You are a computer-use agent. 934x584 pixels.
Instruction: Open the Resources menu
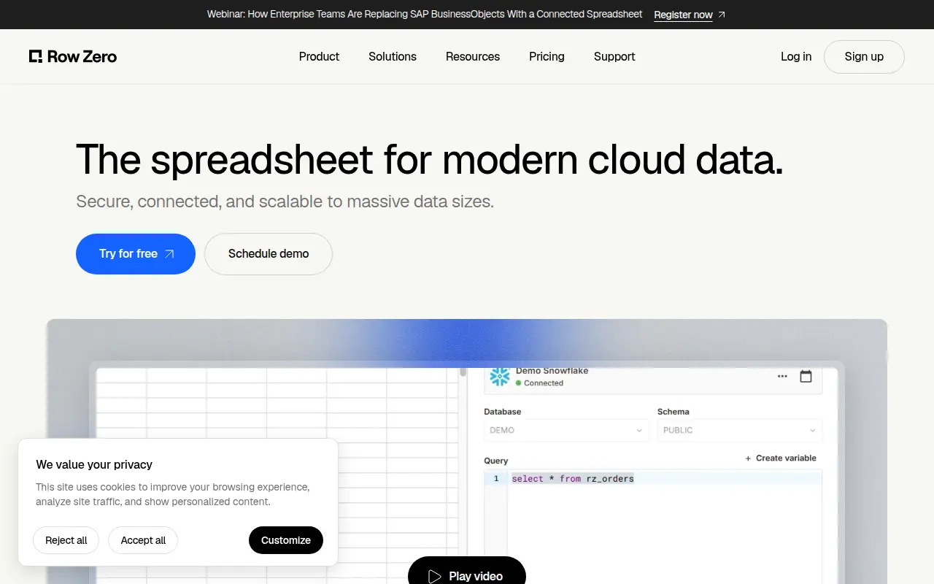pos(473,56)
